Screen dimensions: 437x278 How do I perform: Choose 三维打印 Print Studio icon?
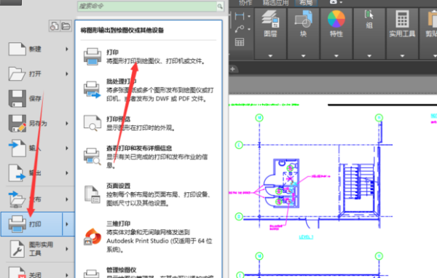coord(92,237)
